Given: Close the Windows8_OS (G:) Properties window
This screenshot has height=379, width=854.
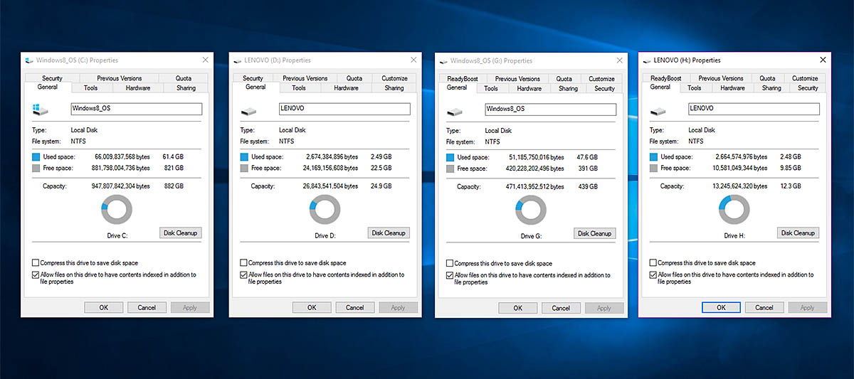Looking at the screenshot, I should coord(620,61).
